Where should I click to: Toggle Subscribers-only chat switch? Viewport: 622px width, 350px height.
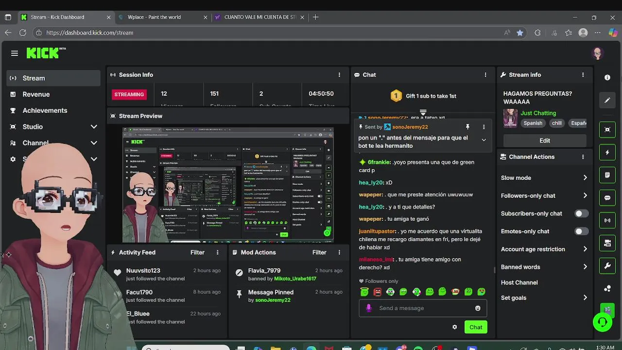point(581,213)
